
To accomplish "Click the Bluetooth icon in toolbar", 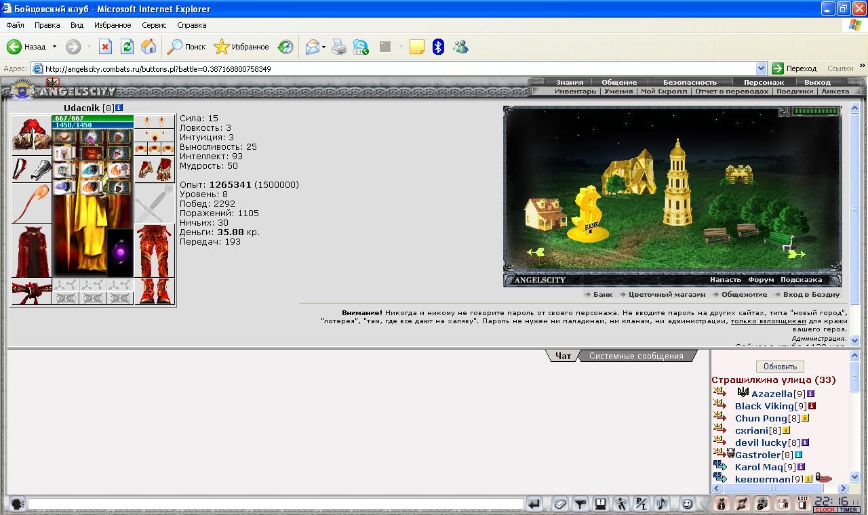I will pyautogui.click(x=438, y=47).
